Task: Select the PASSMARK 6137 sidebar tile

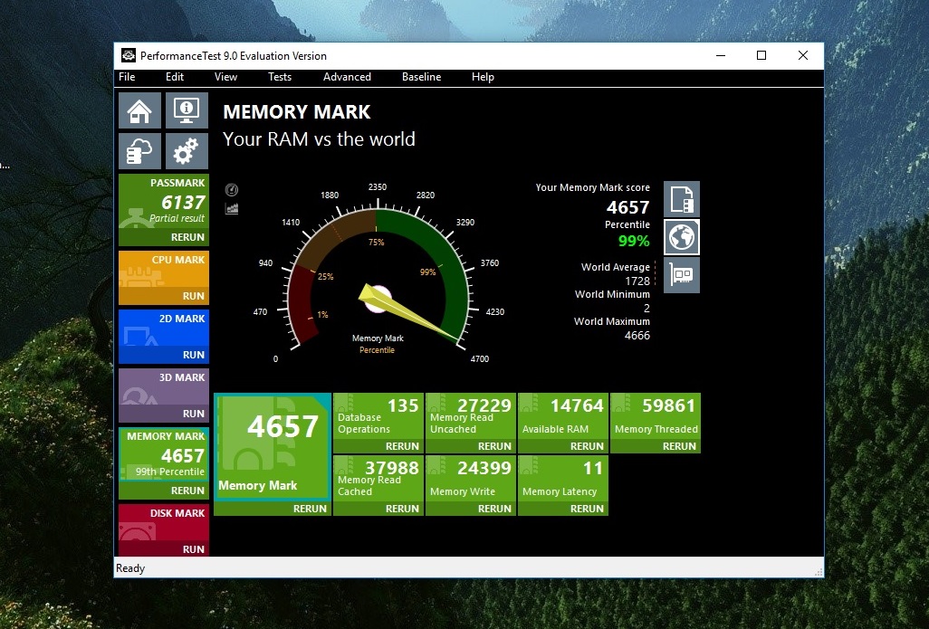Action: pos(164,202)
